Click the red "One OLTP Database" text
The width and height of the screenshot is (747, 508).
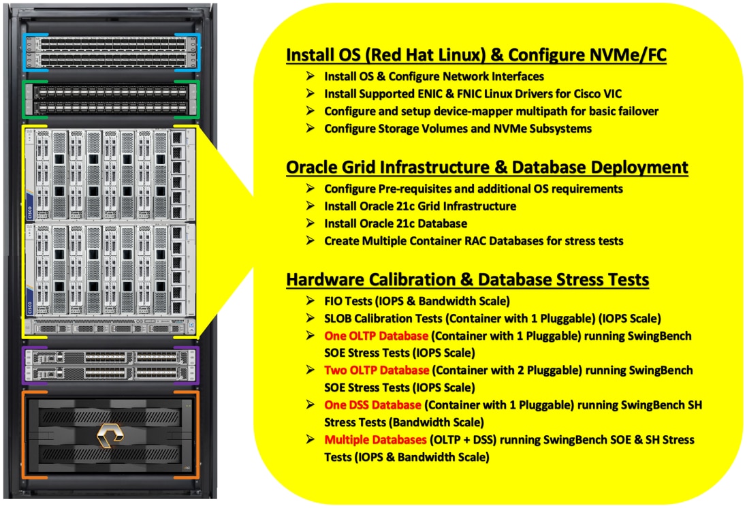coord(377,336)
